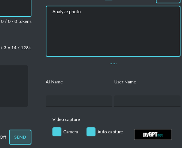Image resolution: width=182 pixels, height=148 pixels.
Task: Click the '0 / 0 - 0 tokens' text
Action: pyautogui.click(x=16, y=21)
